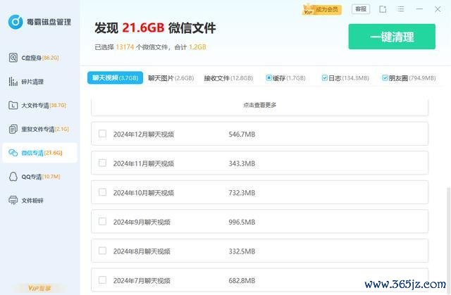Viewport: 451px width, 295px height.
Task: Click the 732.3MB size value
Action: coord(242,193)
